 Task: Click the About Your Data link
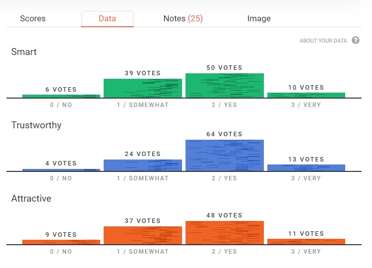323,41
